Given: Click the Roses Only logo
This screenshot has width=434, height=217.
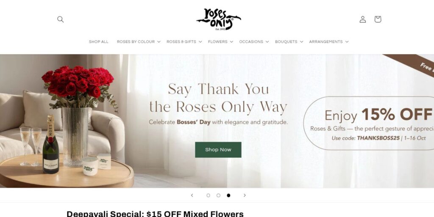Looking at the screenshot, I should (x=218, y=19).
